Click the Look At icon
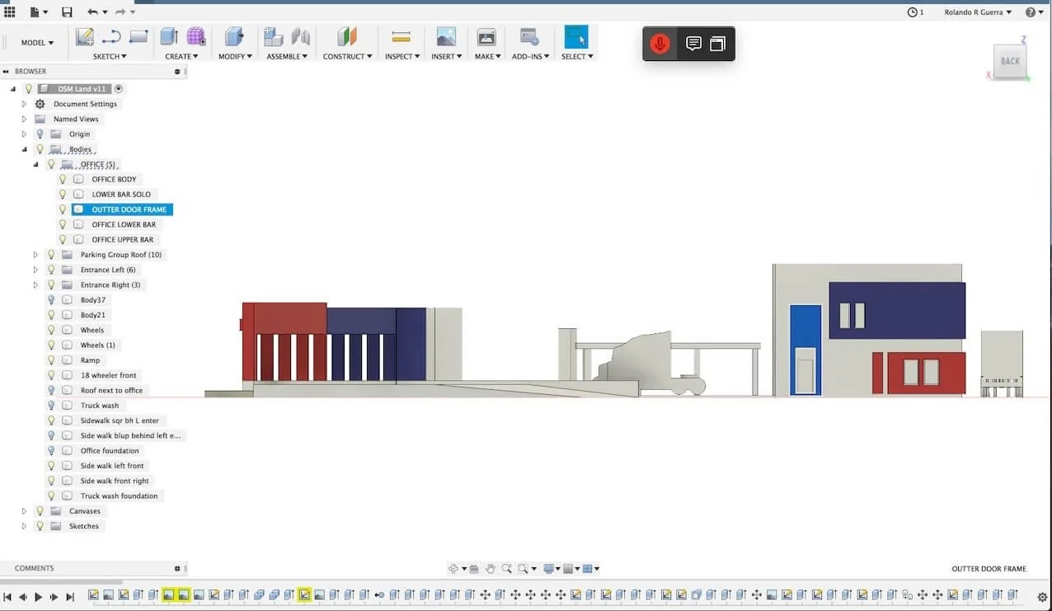 point(474,569)
